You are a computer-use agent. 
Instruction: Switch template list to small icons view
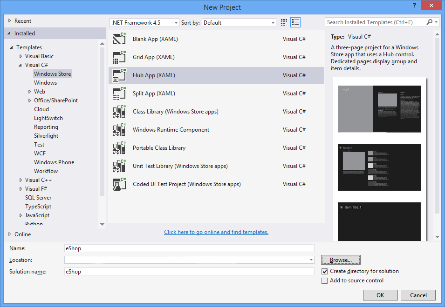(283, 22)
